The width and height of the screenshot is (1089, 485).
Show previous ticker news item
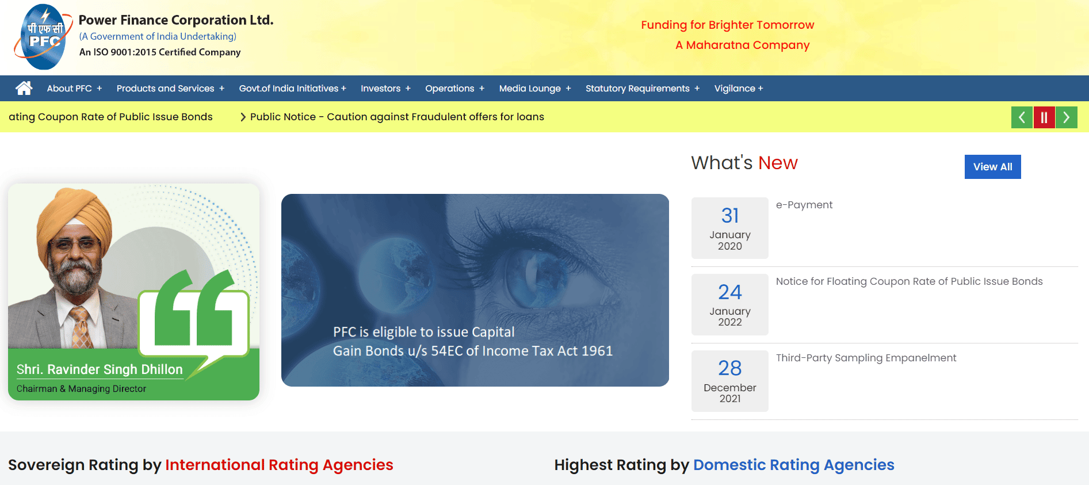pyautogui.click(x=1022, y=117)
